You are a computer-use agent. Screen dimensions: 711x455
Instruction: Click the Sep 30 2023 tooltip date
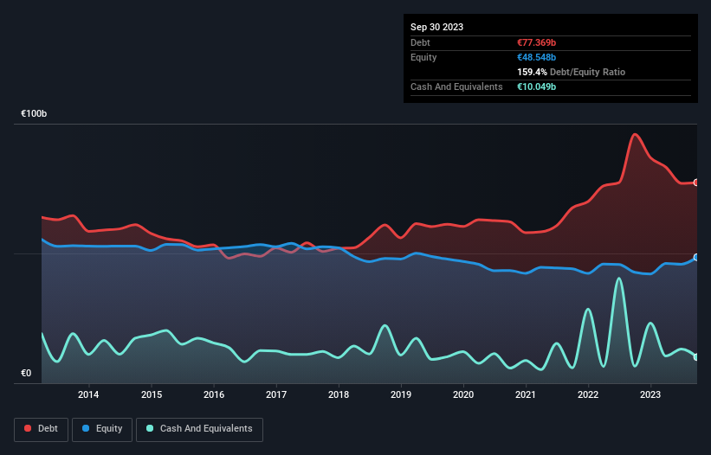(436, 27)
